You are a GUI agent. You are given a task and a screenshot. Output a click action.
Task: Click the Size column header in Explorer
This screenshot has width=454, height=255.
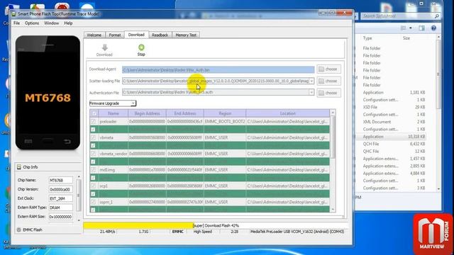(406, 38)
